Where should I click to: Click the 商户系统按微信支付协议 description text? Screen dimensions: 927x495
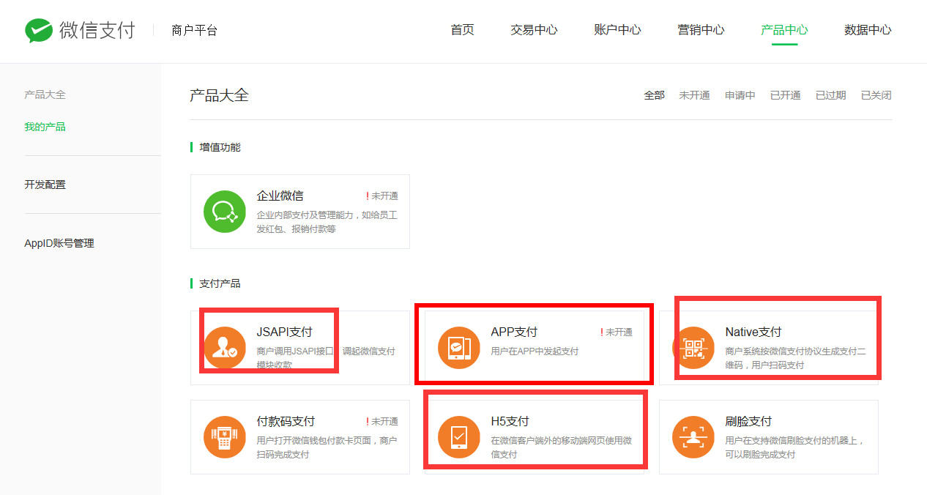pyautogui.click(x=796, y=358)
